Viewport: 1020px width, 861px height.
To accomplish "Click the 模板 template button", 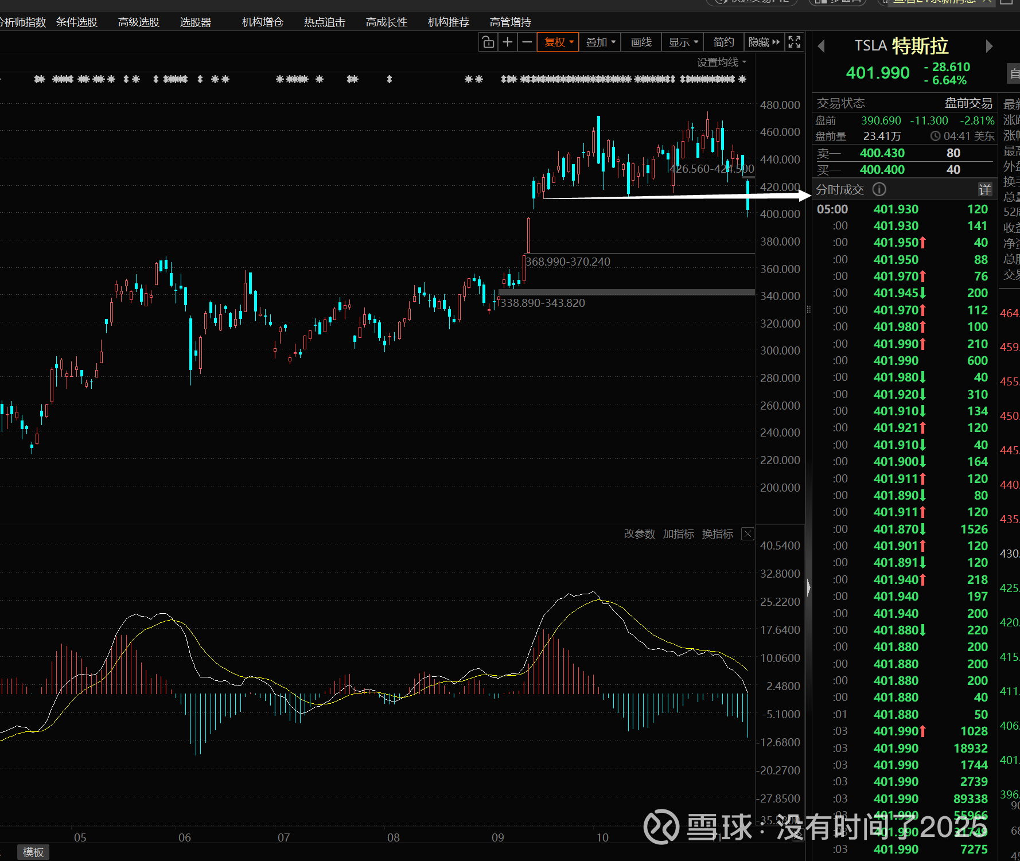I will (x=33, y=852).
